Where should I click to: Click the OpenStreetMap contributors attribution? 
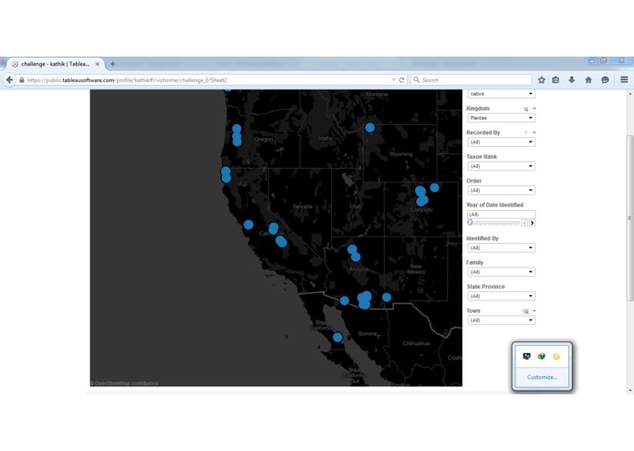(124, 383)
